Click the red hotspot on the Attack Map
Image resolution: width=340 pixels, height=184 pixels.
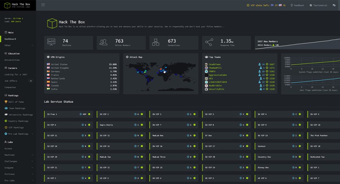[161, 69]
